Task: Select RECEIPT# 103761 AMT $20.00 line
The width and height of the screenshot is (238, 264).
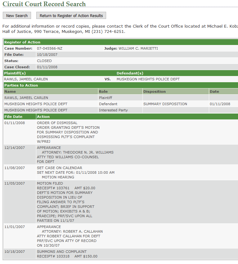Action: point(66,188)
